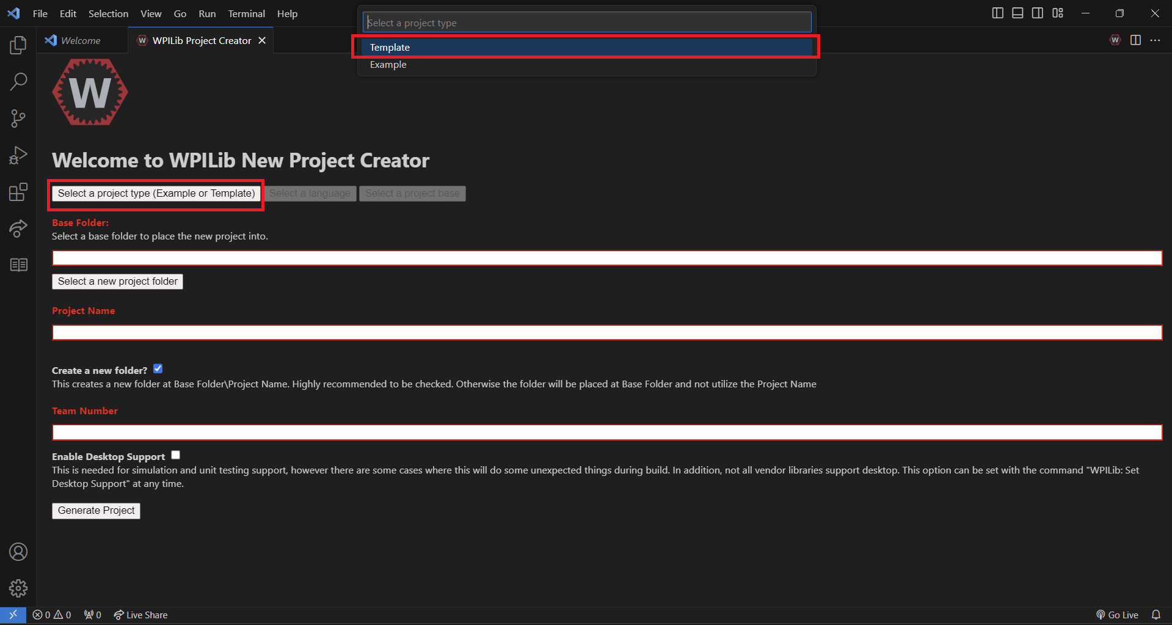Toggle the bottom panel layout icon
Viewport: 1172px width, 625px height.
(1017, 13)
